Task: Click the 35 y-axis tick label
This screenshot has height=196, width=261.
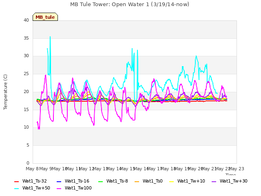Action: pyautogui.click(x=26, y=38)
